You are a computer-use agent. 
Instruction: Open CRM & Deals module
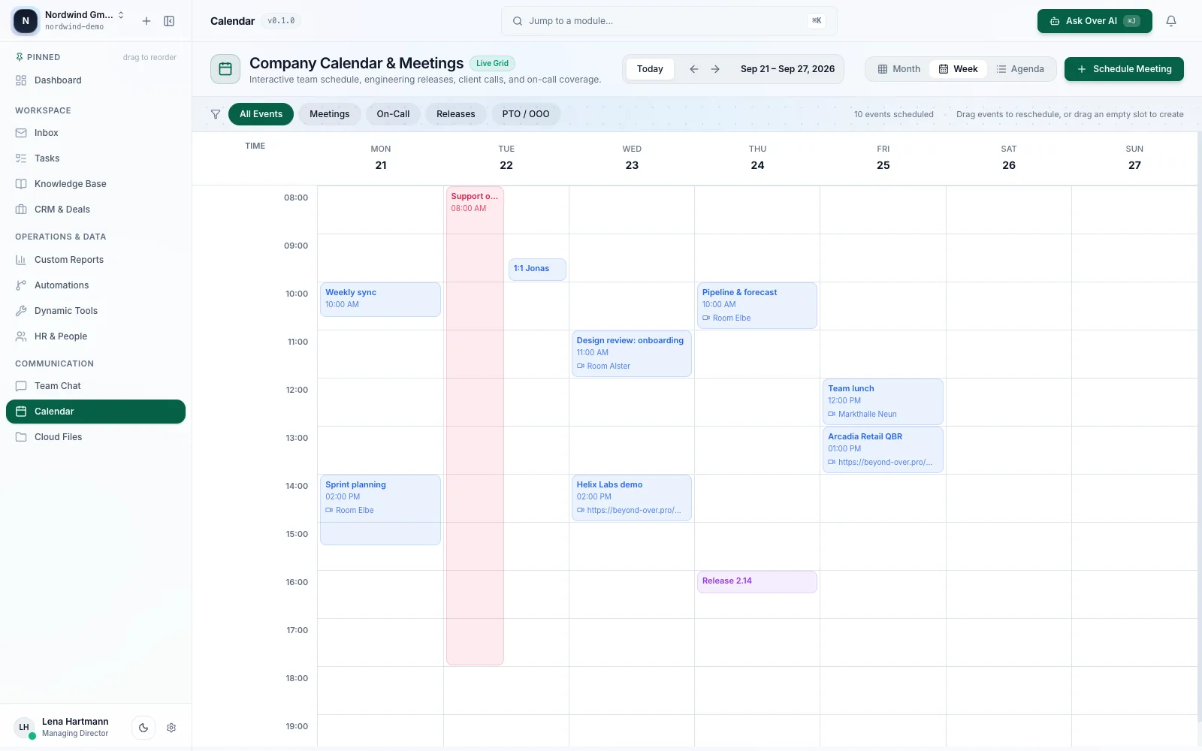pos(95,210)
